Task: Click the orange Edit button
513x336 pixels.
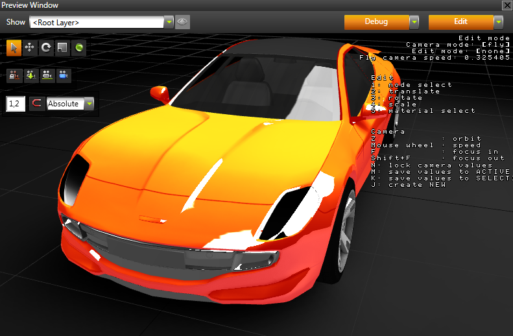Action: [460, 22]
